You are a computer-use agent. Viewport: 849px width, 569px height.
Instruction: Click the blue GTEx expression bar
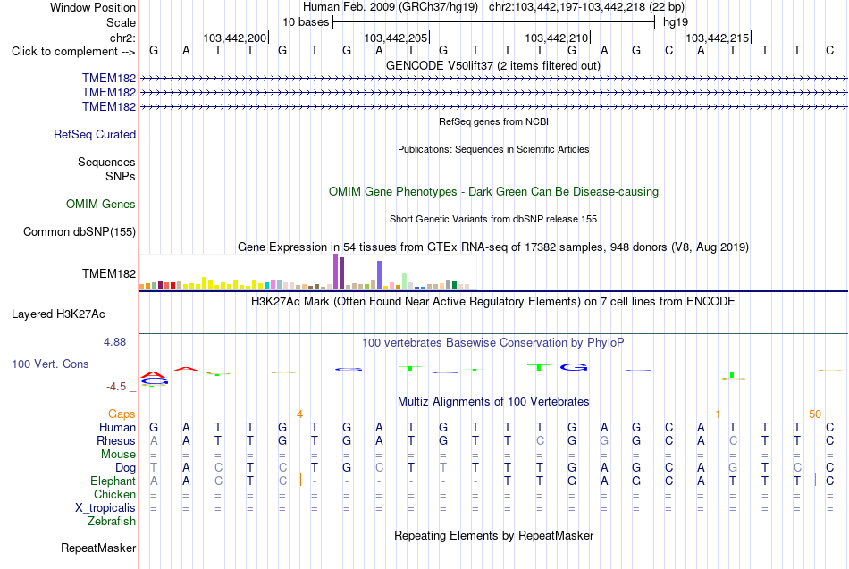[x=380, y=275]
